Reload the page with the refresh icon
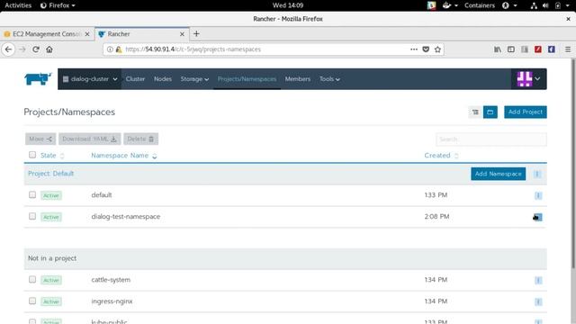The height and width of the screenshot is (324, 576). [36, 49]
